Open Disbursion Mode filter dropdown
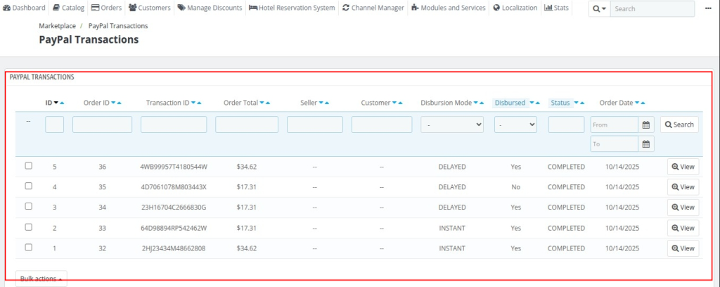720x287 pixels. tap(452, 125)
